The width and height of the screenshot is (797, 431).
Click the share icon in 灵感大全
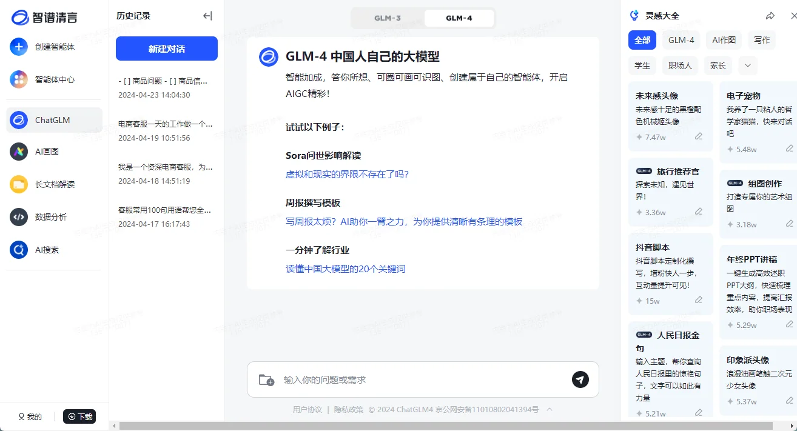(x=770, y=16)
